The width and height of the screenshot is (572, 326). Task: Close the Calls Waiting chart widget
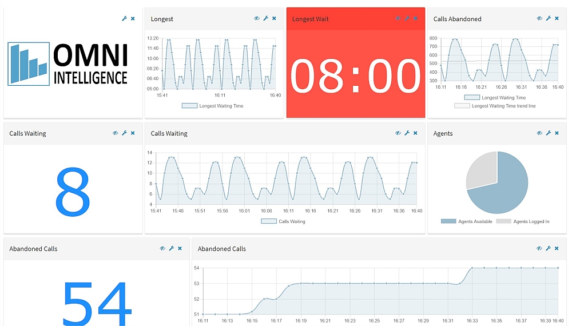[x=415, y=133]
